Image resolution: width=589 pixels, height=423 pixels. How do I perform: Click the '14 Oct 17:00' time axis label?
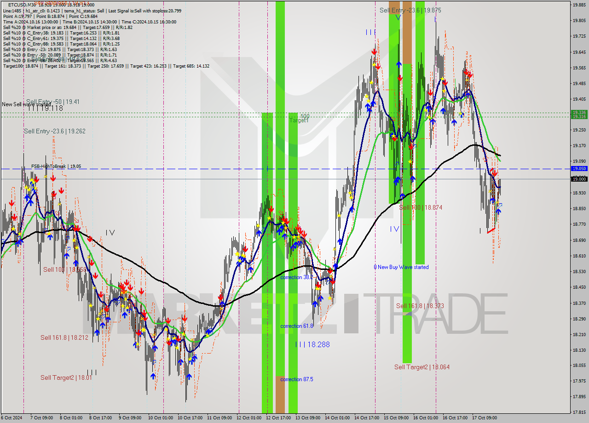tap(367, 418)
